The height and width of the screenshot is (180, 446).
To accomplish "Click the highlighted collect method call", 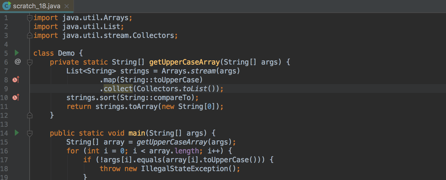I will coord(118,89).
